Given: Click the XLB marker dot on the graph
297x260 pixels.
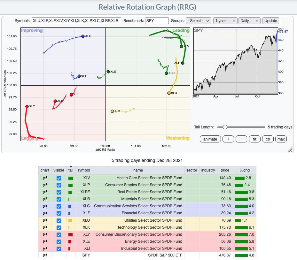Looking at the screenshot, I should (108, 72).
